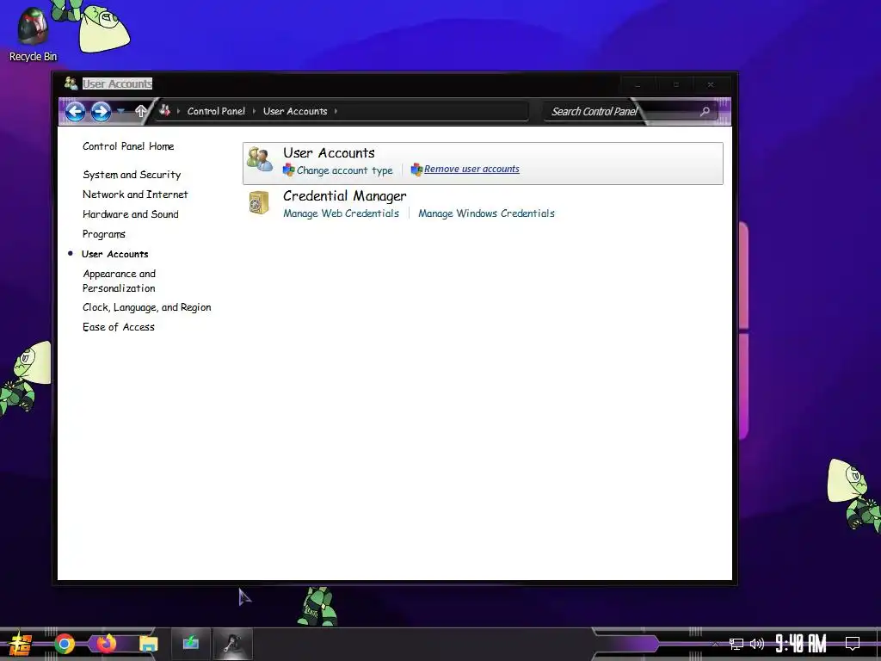Click Change account type link
Viewport: 881px width, 661px height.
(344, 170)
